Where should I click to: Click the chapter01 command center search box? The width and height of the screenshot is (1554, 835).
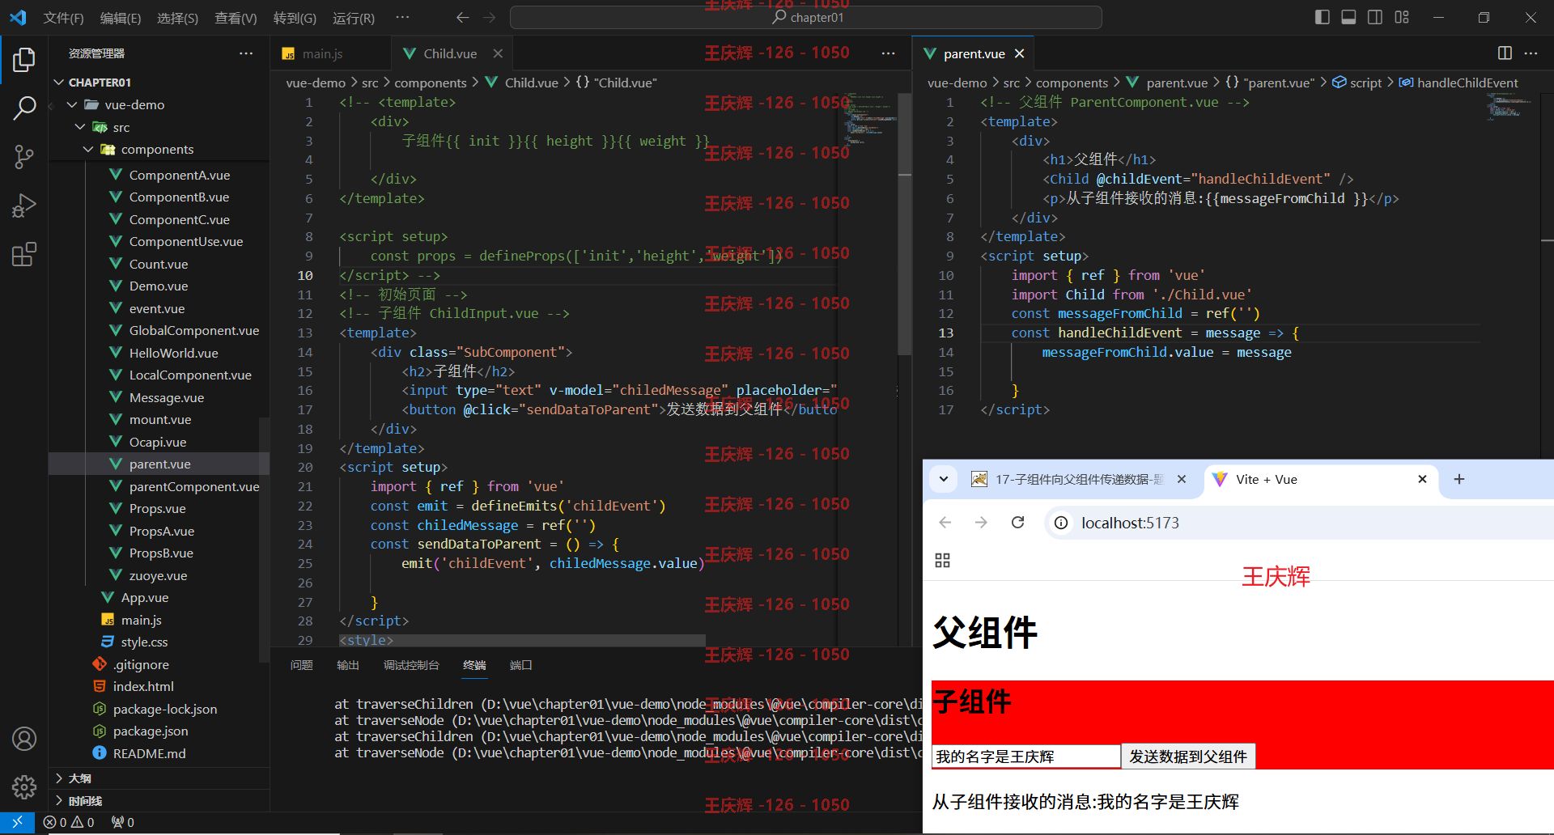click(806, 17)
